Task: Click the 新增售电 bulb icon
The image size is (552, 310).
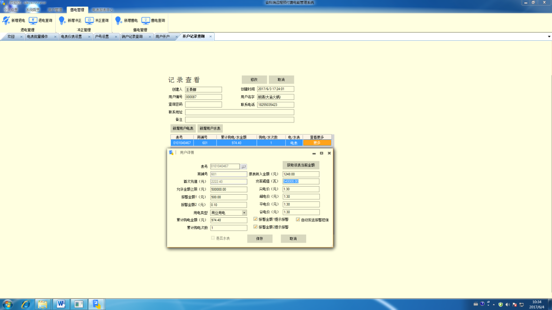Action: point(119,20)
